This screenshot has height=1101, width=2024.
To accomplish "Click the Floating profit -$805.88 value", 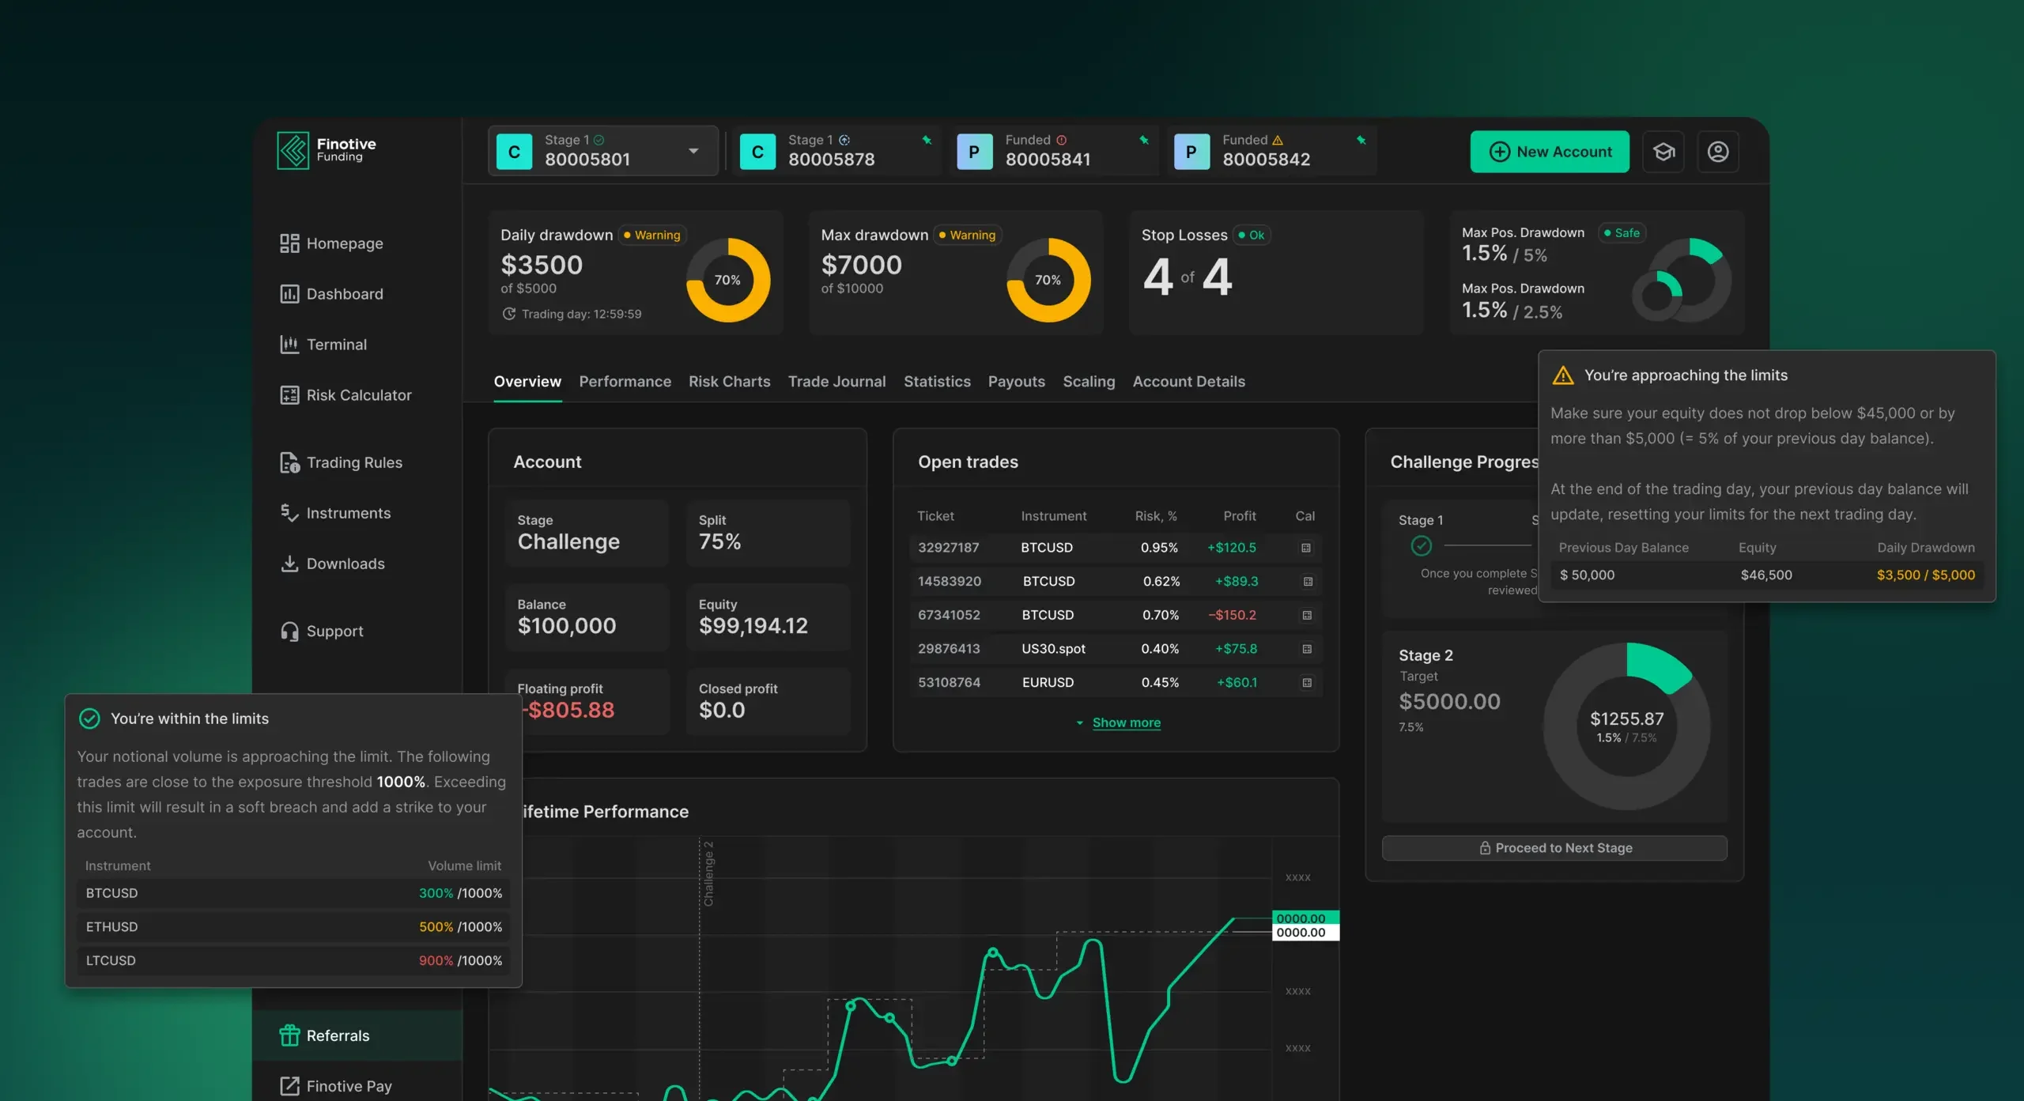I will point(568,711).
